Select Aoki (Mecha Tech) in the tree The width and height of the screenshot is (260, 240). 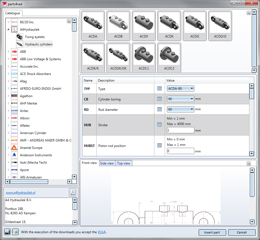33,163
